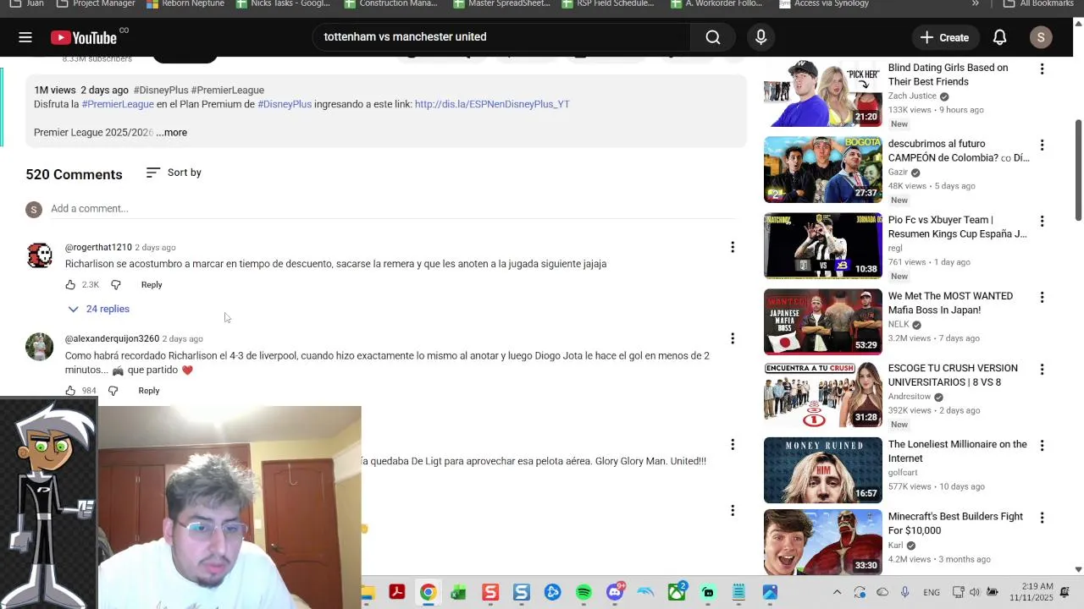Viewport: 1084px width, 609px height.
Task: Reply to the @rogerthat1210 comment
Action: pos(152,285)
